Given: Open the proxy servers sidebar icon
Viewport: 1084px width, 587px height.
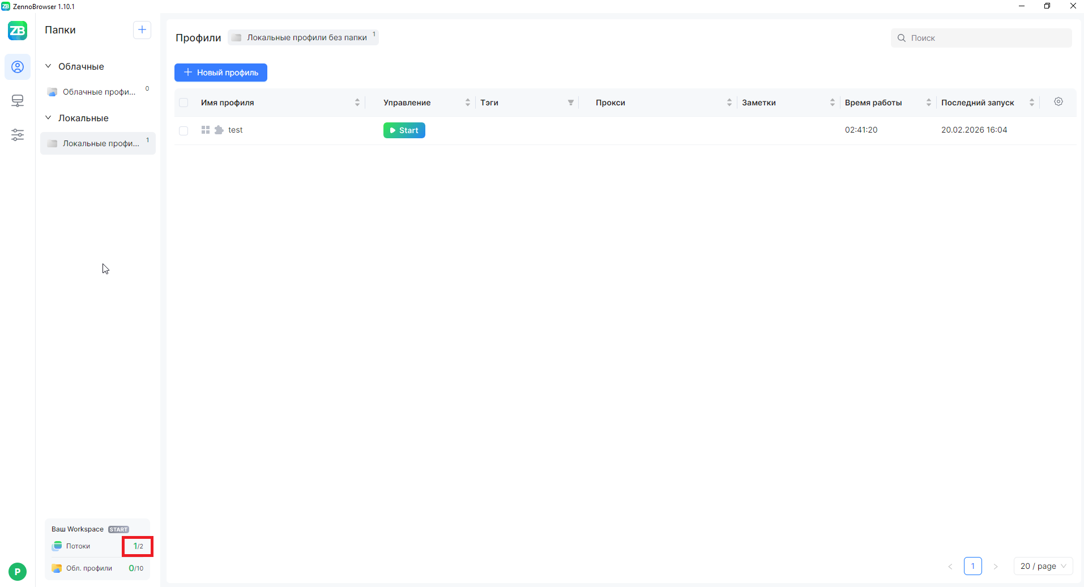Looking at the screenshot, I should point(18,101).
